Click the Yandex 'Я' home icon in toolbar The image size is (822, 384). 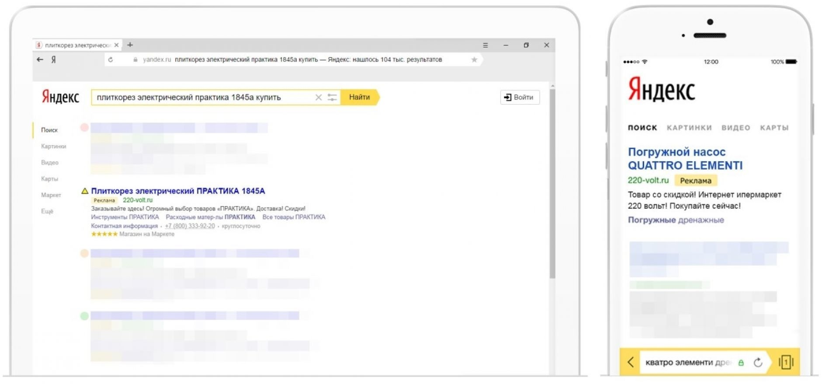click(53, 59)
